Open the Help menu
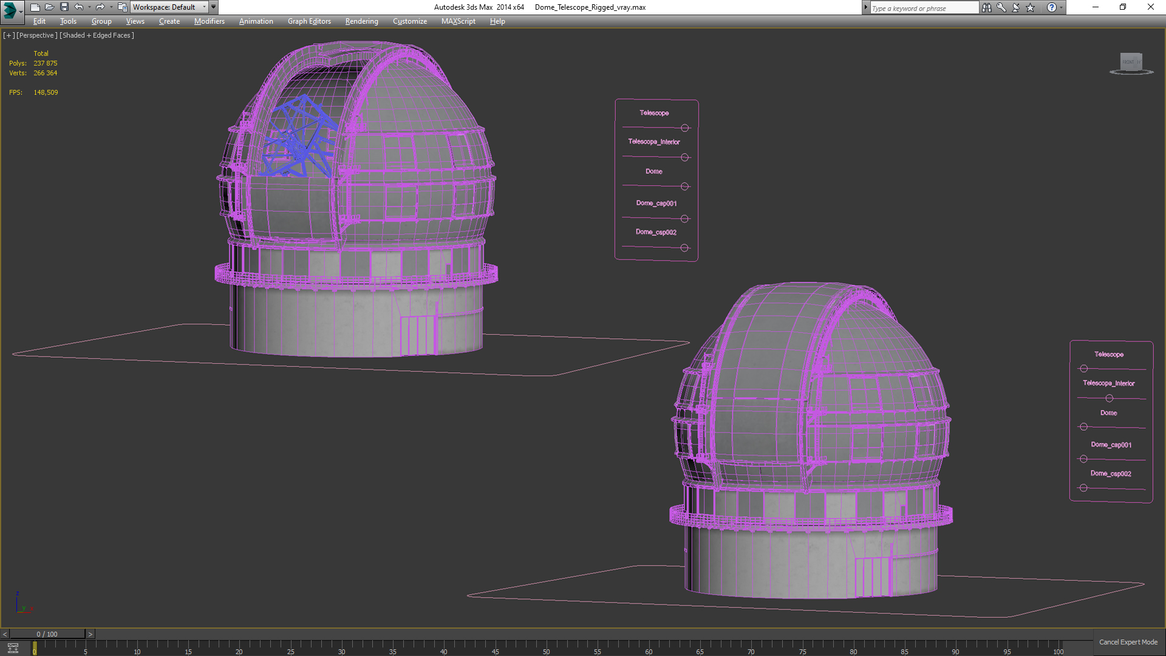The width and height of the screenshot is (1166, 656). [497, 21]
